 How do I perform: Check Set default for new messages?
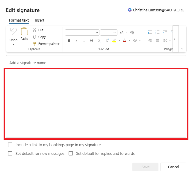10,154
